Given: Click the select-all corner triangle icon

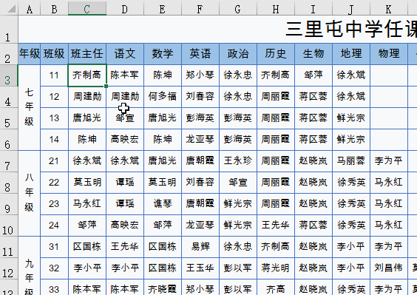Looking at the screenshot, I should (11, 9).
